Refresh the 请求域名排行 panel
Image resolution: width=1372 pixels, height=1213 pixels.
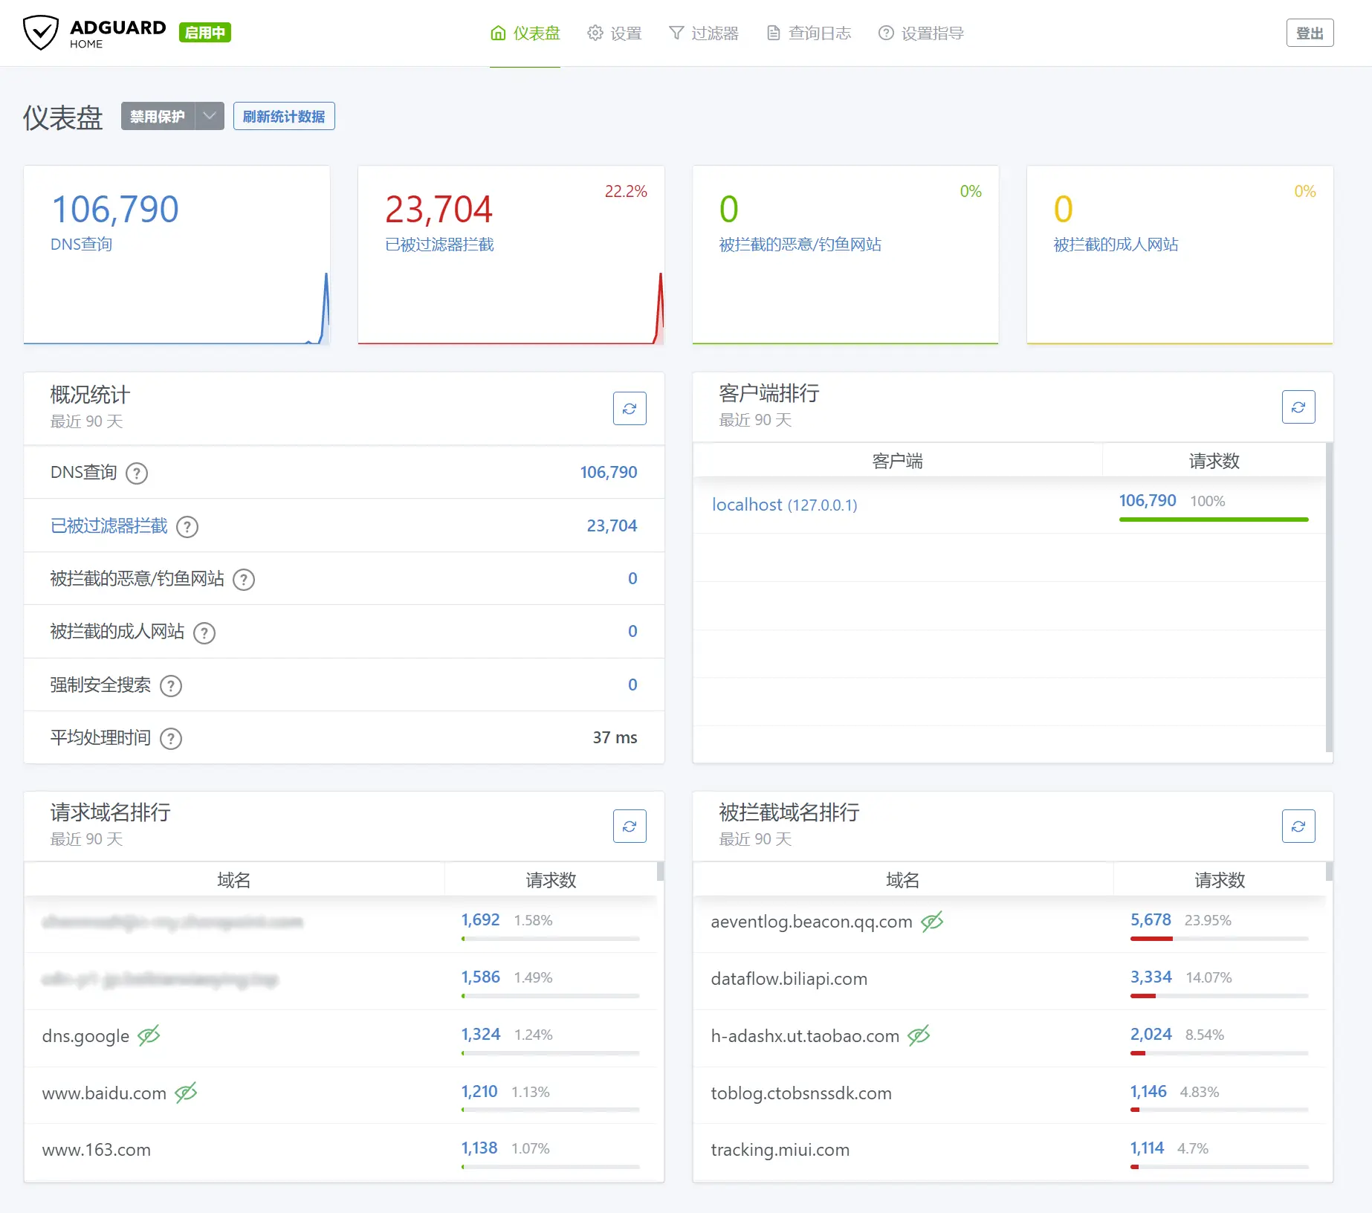(629, 826)
